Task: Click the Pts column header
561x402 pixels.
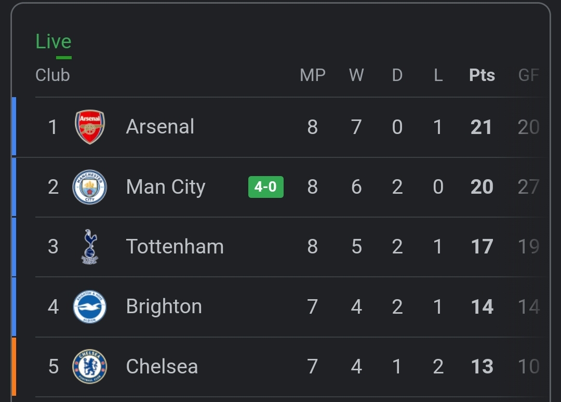Action: click(x=482, y=75)
